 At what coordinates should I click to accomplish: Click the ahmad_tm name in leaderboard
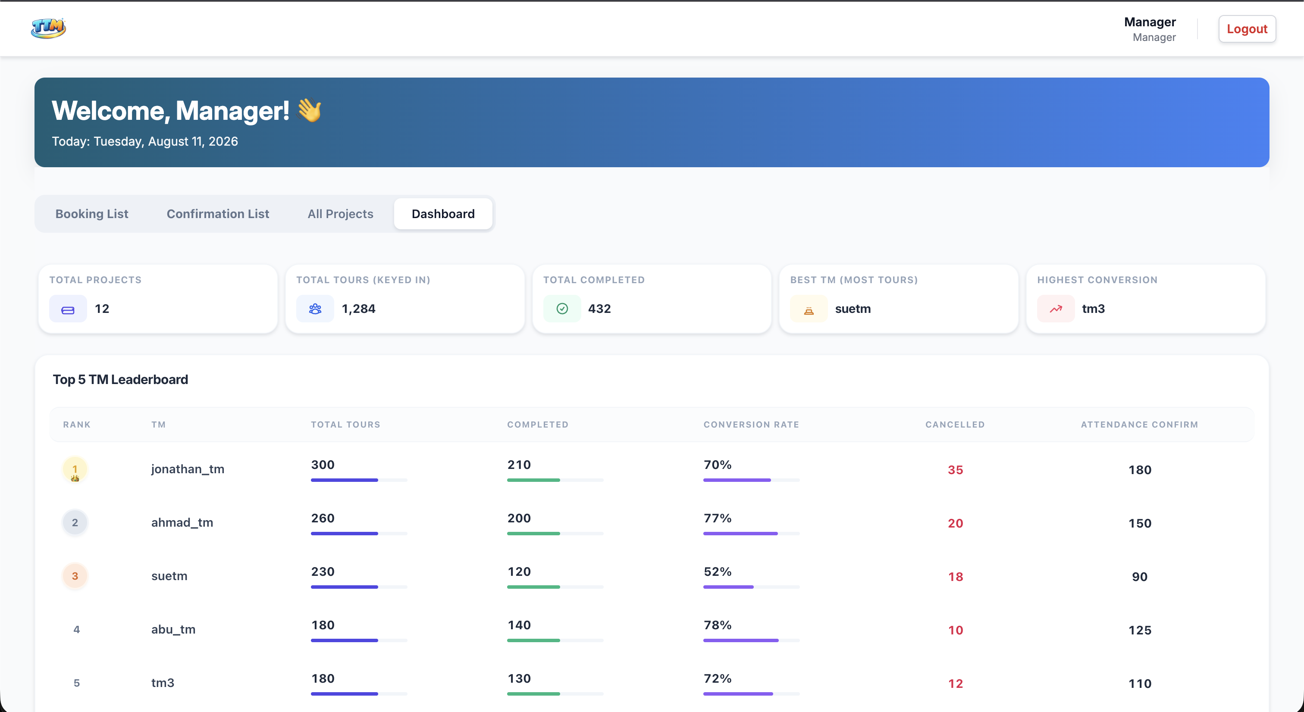click(x=182, y=523)
